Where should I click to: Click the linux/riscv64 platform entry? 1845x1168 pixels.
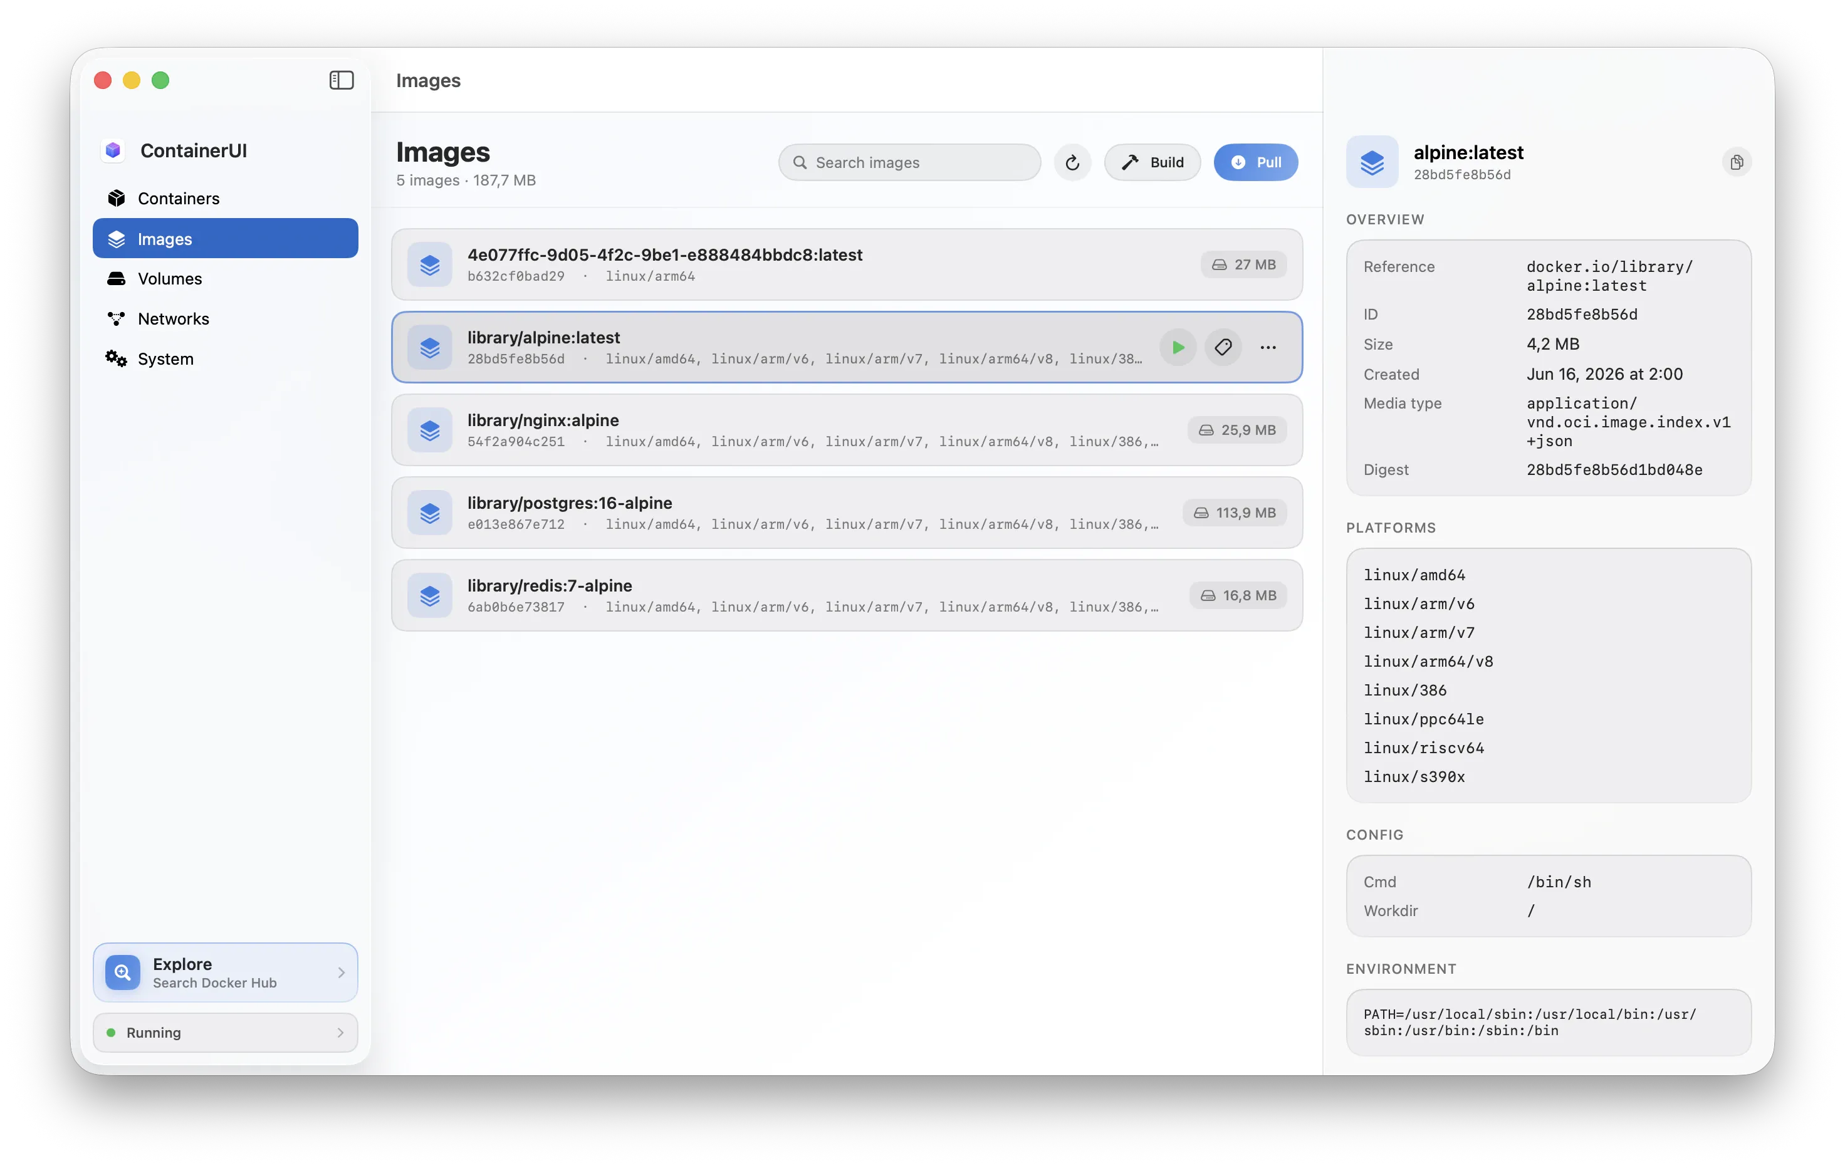1424,748
